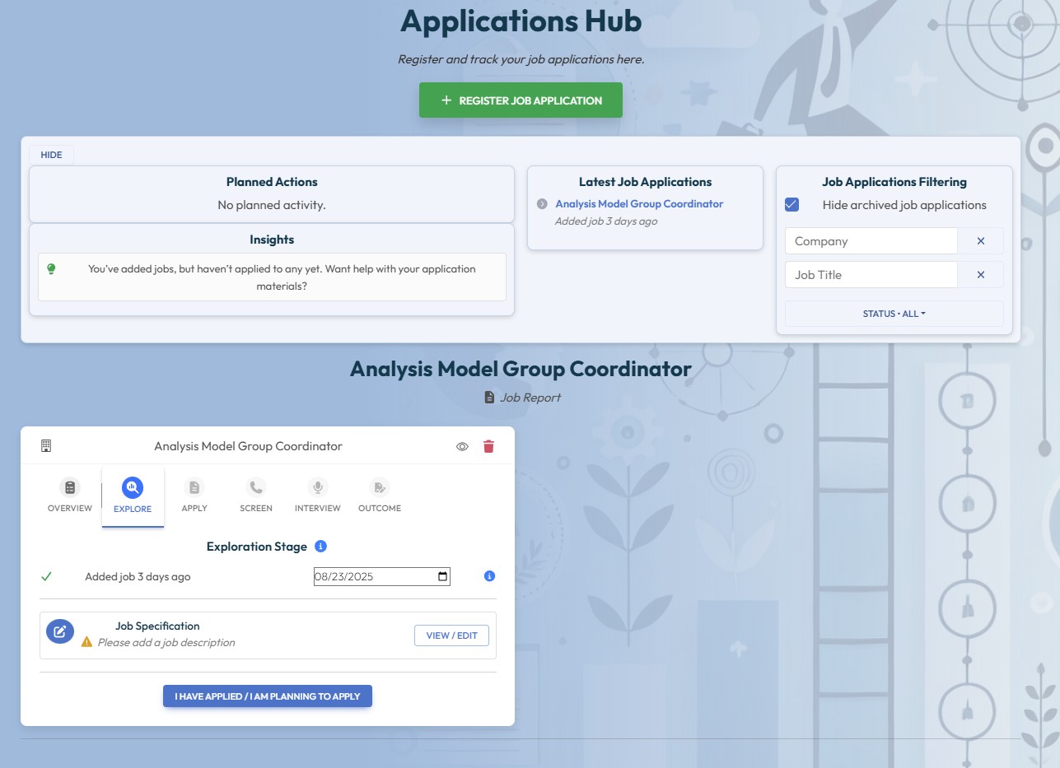
Task: Switch to the Overview tab
Action: (x=70, y=496)
